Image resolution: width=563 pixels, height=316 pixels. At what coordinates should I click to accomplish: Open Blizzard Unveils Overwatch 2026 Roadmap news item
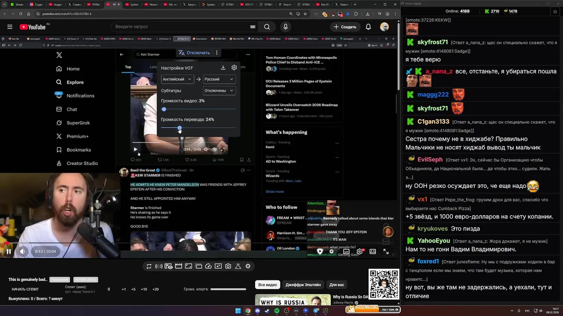pos(303,110)
